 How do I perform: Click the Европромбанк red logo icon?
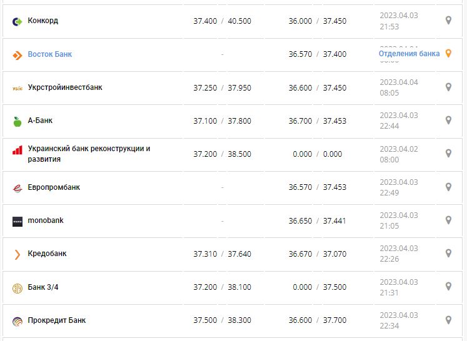pos(18,188)
